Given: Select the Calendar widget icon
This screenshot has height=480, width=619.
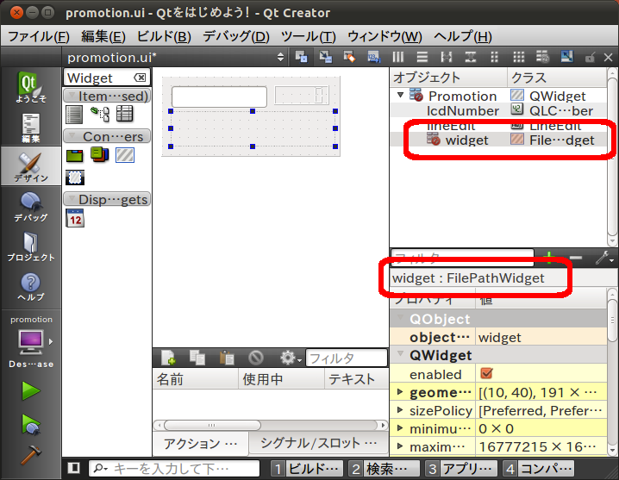Looking at the screenshot, I should coord(75,218).
